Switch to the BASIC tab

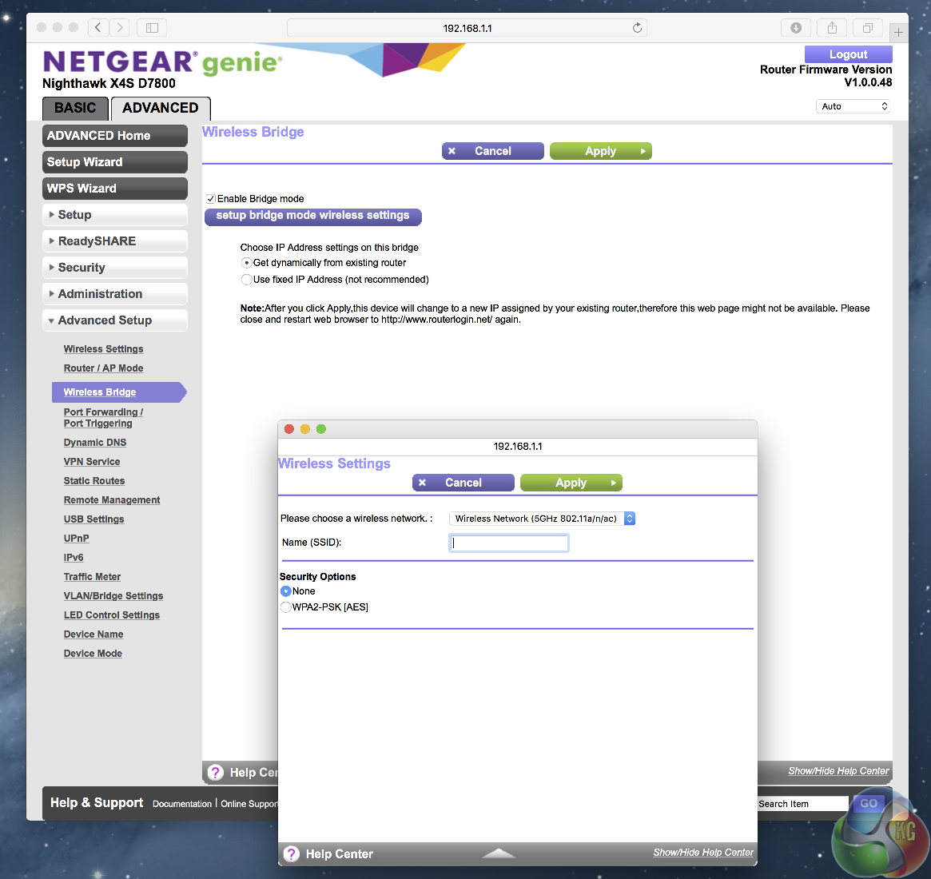point(74,108)
